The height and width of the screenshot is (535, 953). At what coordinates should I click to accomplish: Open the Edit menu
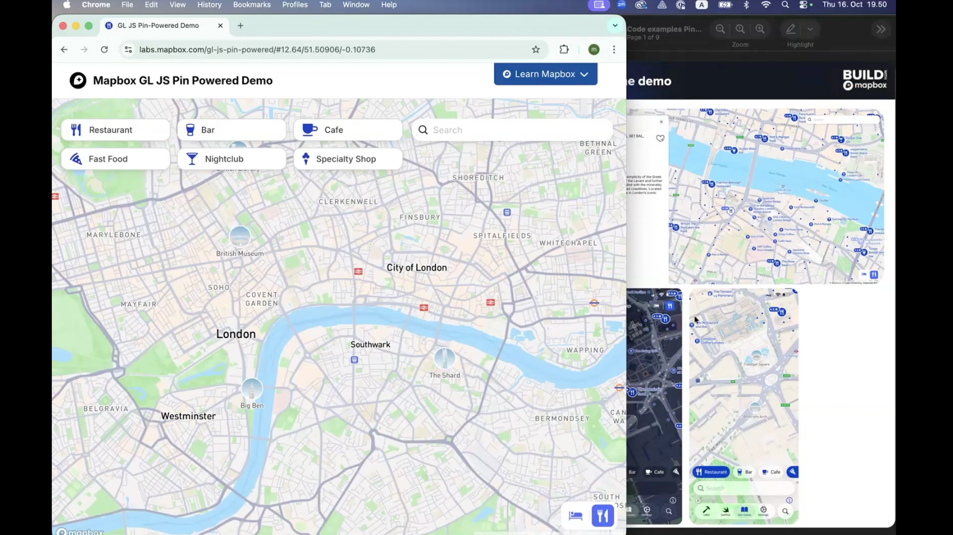point(151,5)
